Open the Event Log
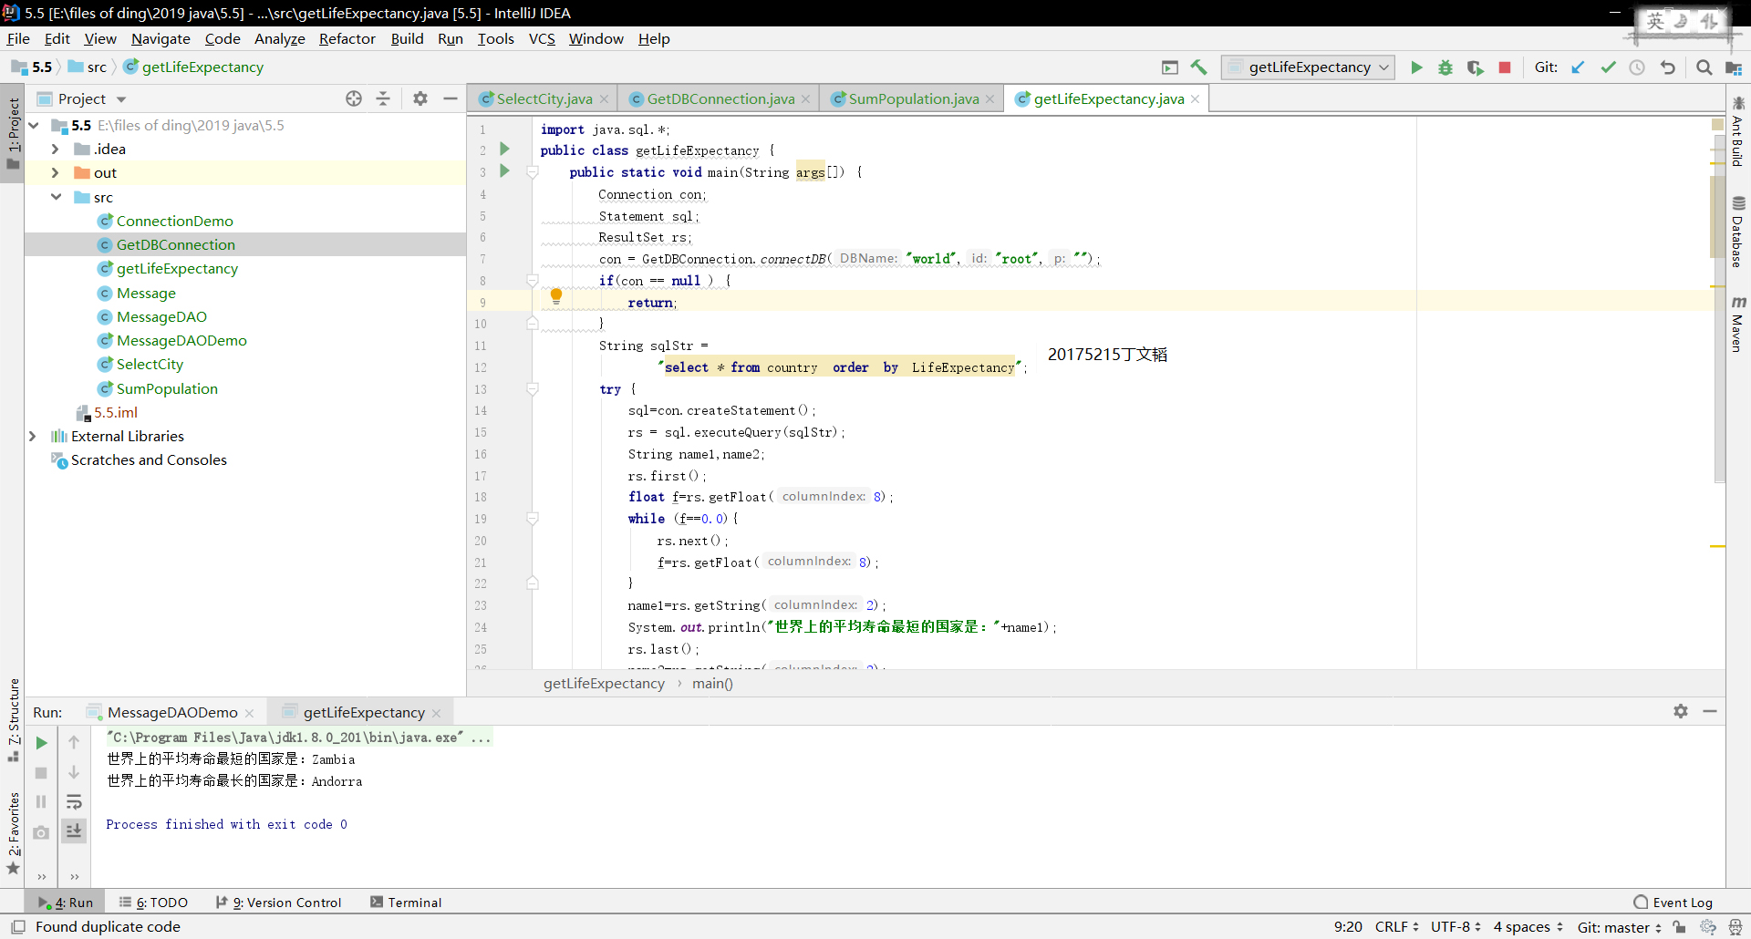The width and height of the screenshot is (1751, 939). coord(1673,903)
